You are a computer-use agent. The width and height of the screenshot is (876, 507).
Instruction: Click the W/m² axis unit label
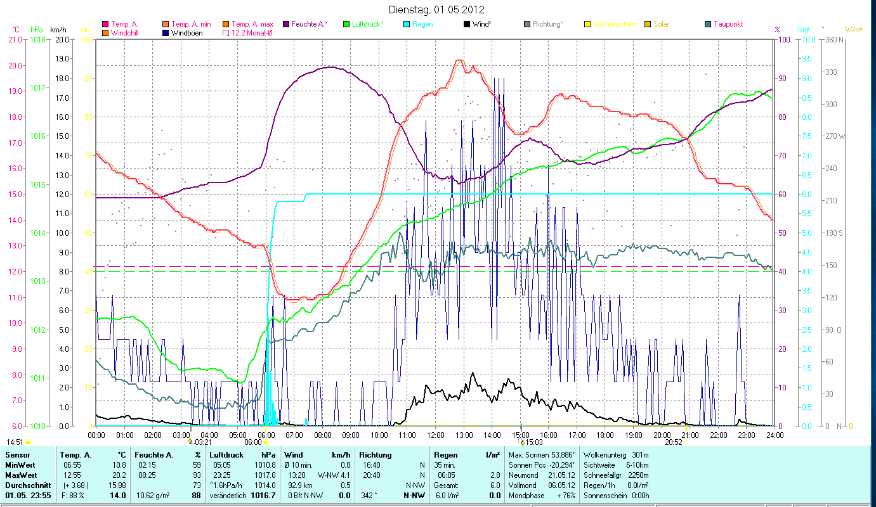[853, 30]
